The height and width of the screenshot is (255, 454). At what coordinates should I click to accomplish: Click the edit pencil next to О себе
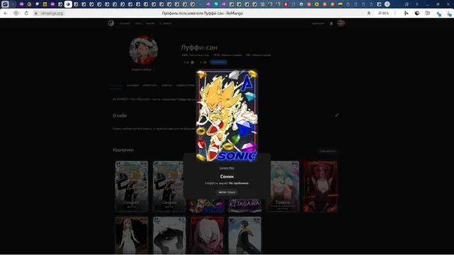click(x=337, y=115)
